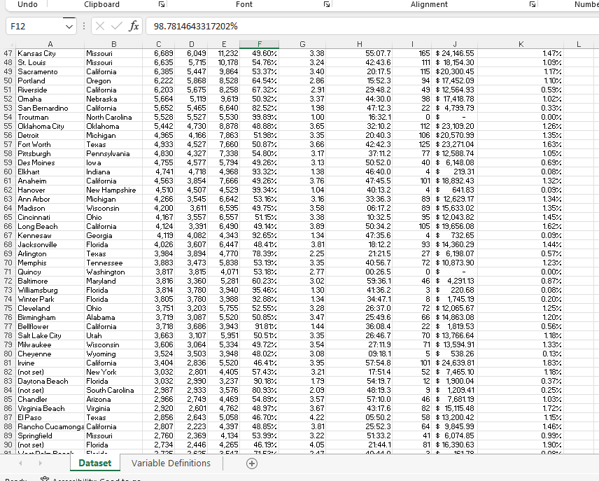Image resolution: width=599 pixels, height=481 pixels.
Task: Open the Alignment group dialog launcher
Action: pos(533,5)
